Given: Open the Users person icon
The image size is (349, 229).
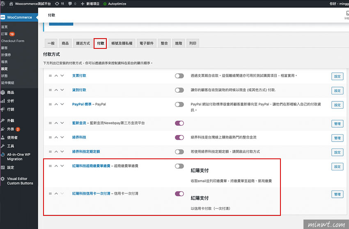Looking at the screenshot, I should point(3,137).
